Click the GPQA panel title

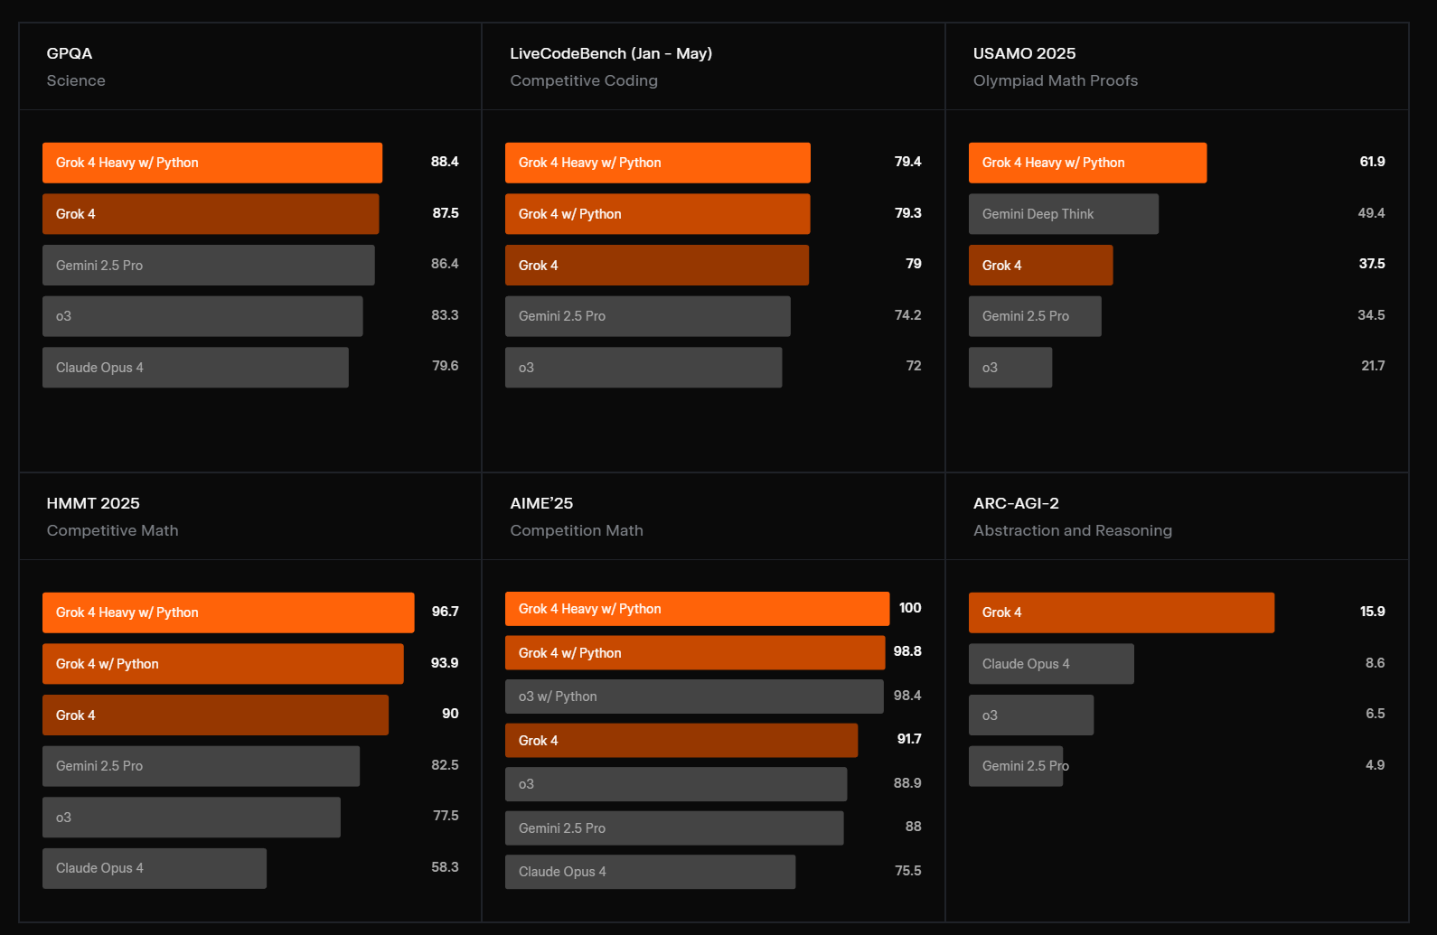pos(70,53)
